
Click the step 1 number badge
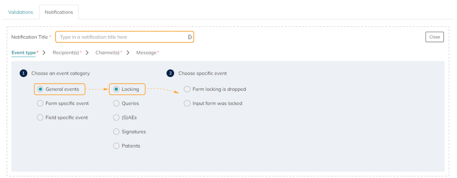click(24, 73)
